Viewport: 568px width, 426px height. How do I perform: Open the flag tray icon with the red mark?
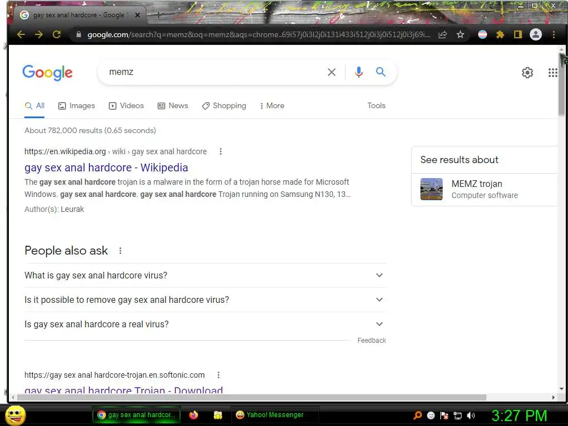444,415
